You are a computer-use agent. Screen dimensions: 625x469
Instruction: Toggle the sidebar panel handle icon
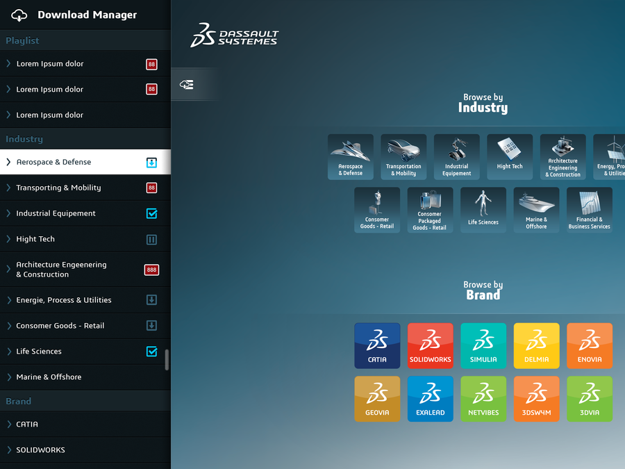point(186,85)
